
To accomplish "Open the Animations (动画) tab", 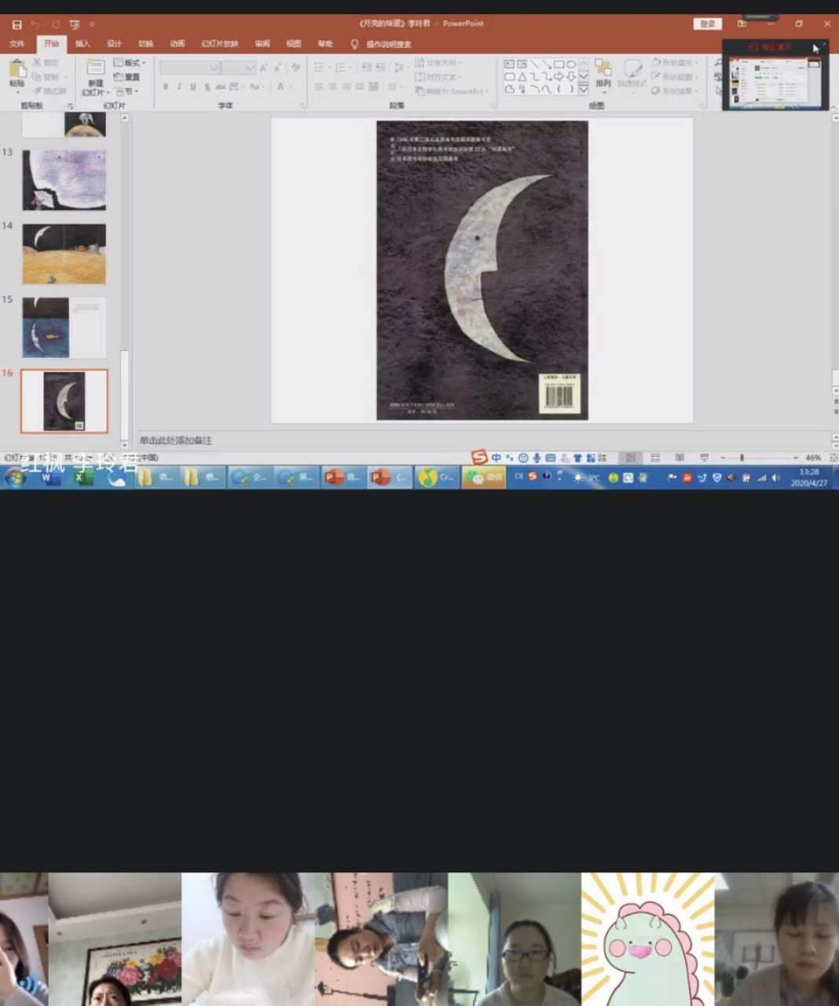I will (x=178, y=44).
